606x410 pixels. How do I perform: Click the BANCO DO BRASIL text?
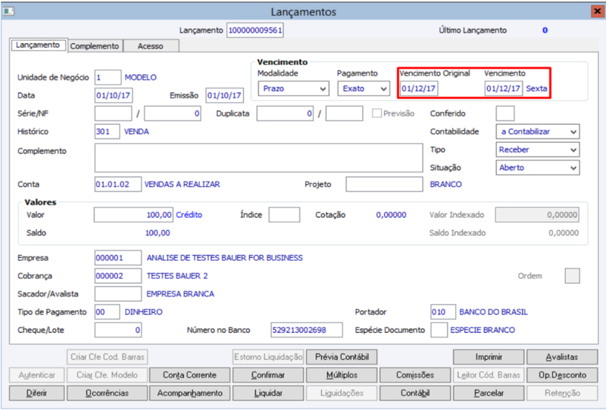point(493,312)
